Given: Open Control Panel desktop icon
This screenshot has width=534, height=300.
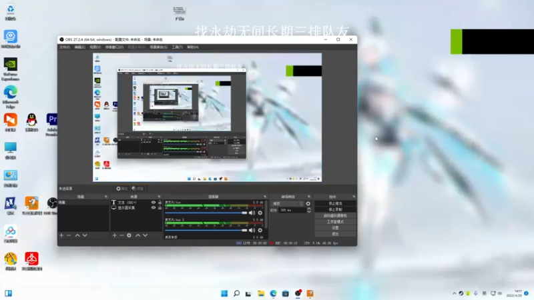Looking at the screenshot, I should [11, 178].
